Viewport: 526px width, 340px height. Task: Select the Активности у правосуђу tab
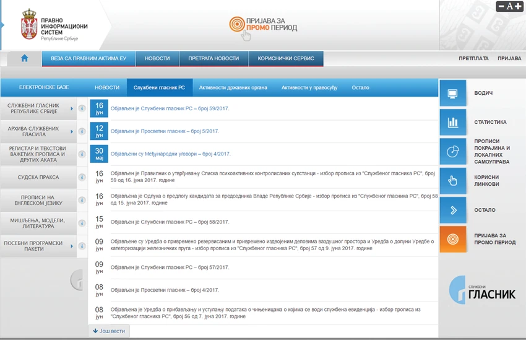point(309,87)
